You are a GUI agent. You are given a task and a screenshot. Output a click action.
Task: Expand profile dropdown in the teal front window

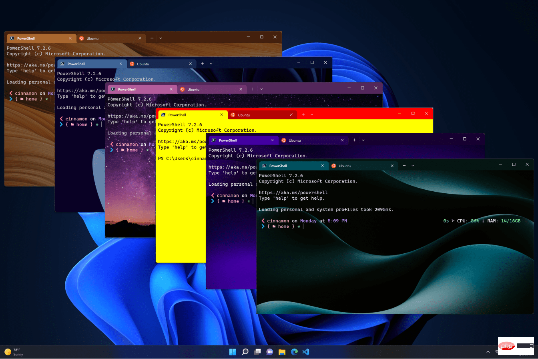click(x=413, y=166)
